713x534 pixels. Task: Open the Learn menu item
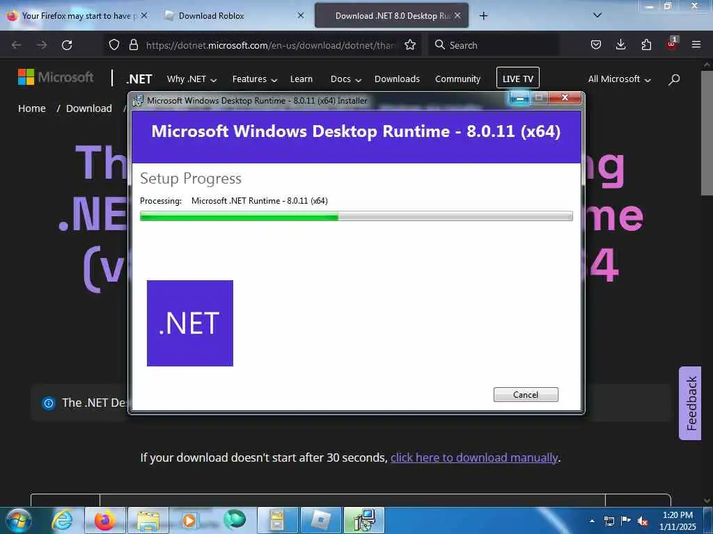301,79
